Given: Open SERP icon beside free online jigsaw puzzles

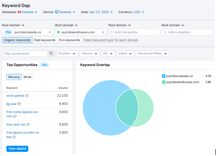Looking at the screenshot, I should pos(15,116).
